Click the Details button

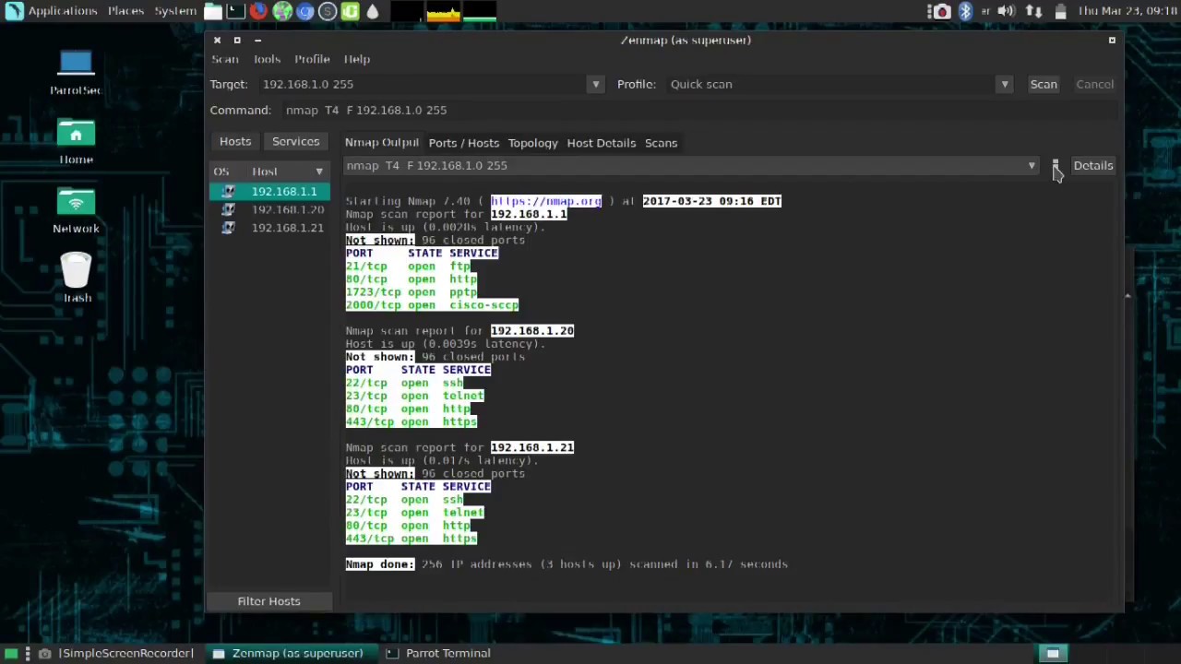(x=1093, y=166)
